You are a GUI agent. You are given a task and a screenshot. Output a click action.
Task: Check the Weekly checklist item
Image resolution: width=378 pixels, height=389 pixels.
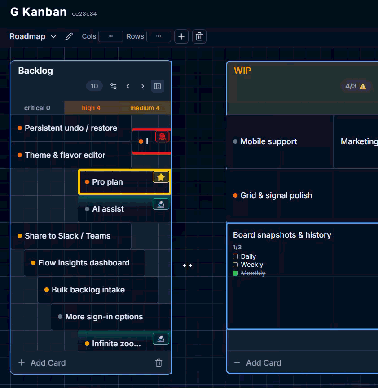pyautogui.click(x=236, y=265)
